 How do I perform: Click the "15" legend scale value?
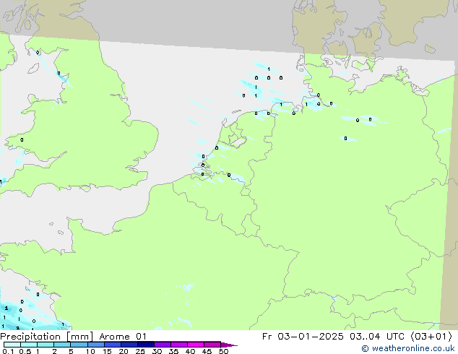107,351
